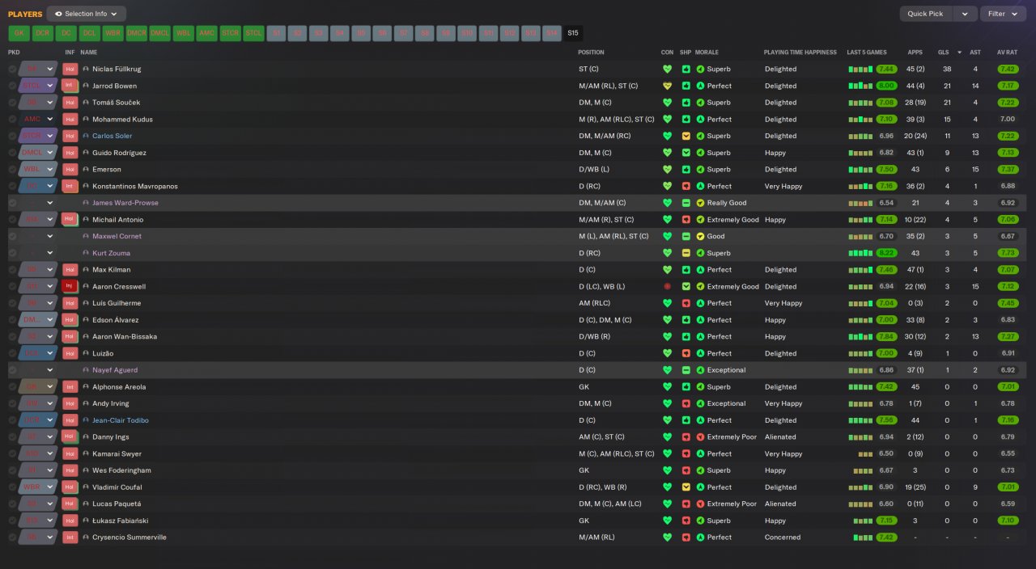1036x569 pixels.
Task: Open the position dropdown for Maxwel Cornet
Action: (49, 236)
